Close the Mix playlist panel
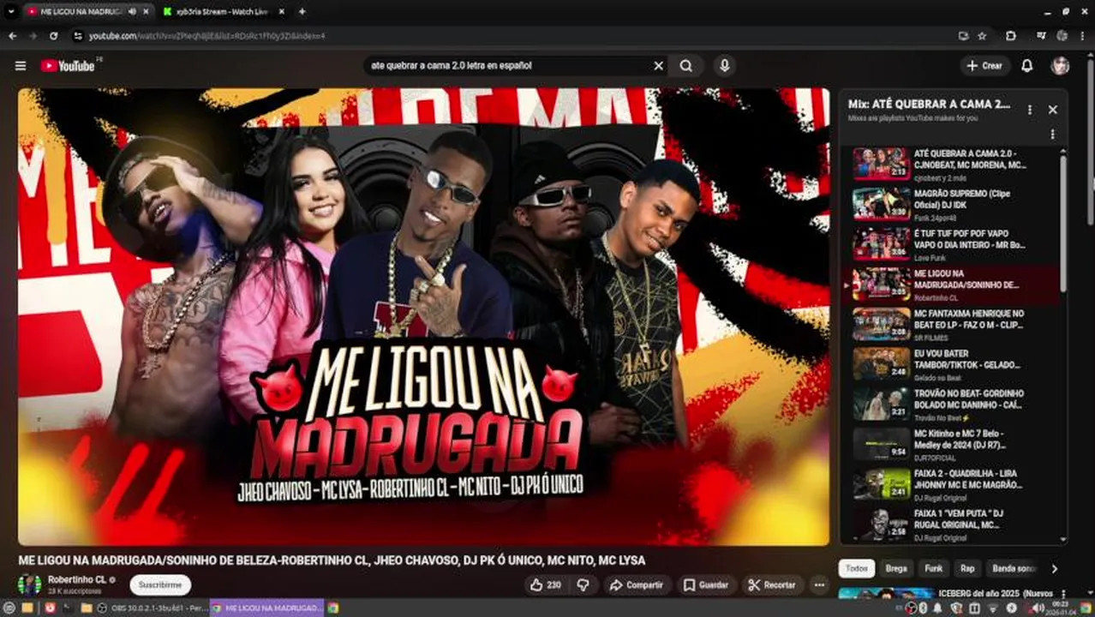 (x=1053, y=110)
